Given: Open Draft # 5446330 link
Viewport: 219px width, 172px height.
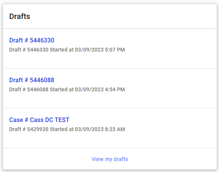Looking at the screenshot, I should (x=32, y=40).
